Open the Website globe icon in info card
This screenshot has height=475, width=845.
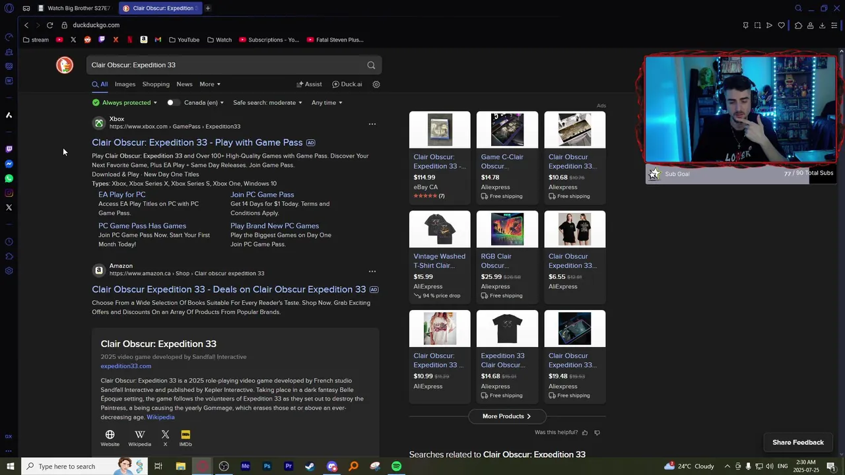[x=110, y=438]
